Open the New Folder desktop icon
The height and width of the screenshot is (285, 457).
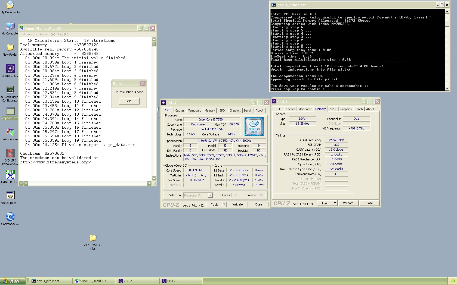tap(10, 47)
